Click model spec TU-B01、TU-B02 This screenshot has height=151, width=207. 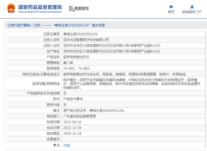tap(76, 69)
